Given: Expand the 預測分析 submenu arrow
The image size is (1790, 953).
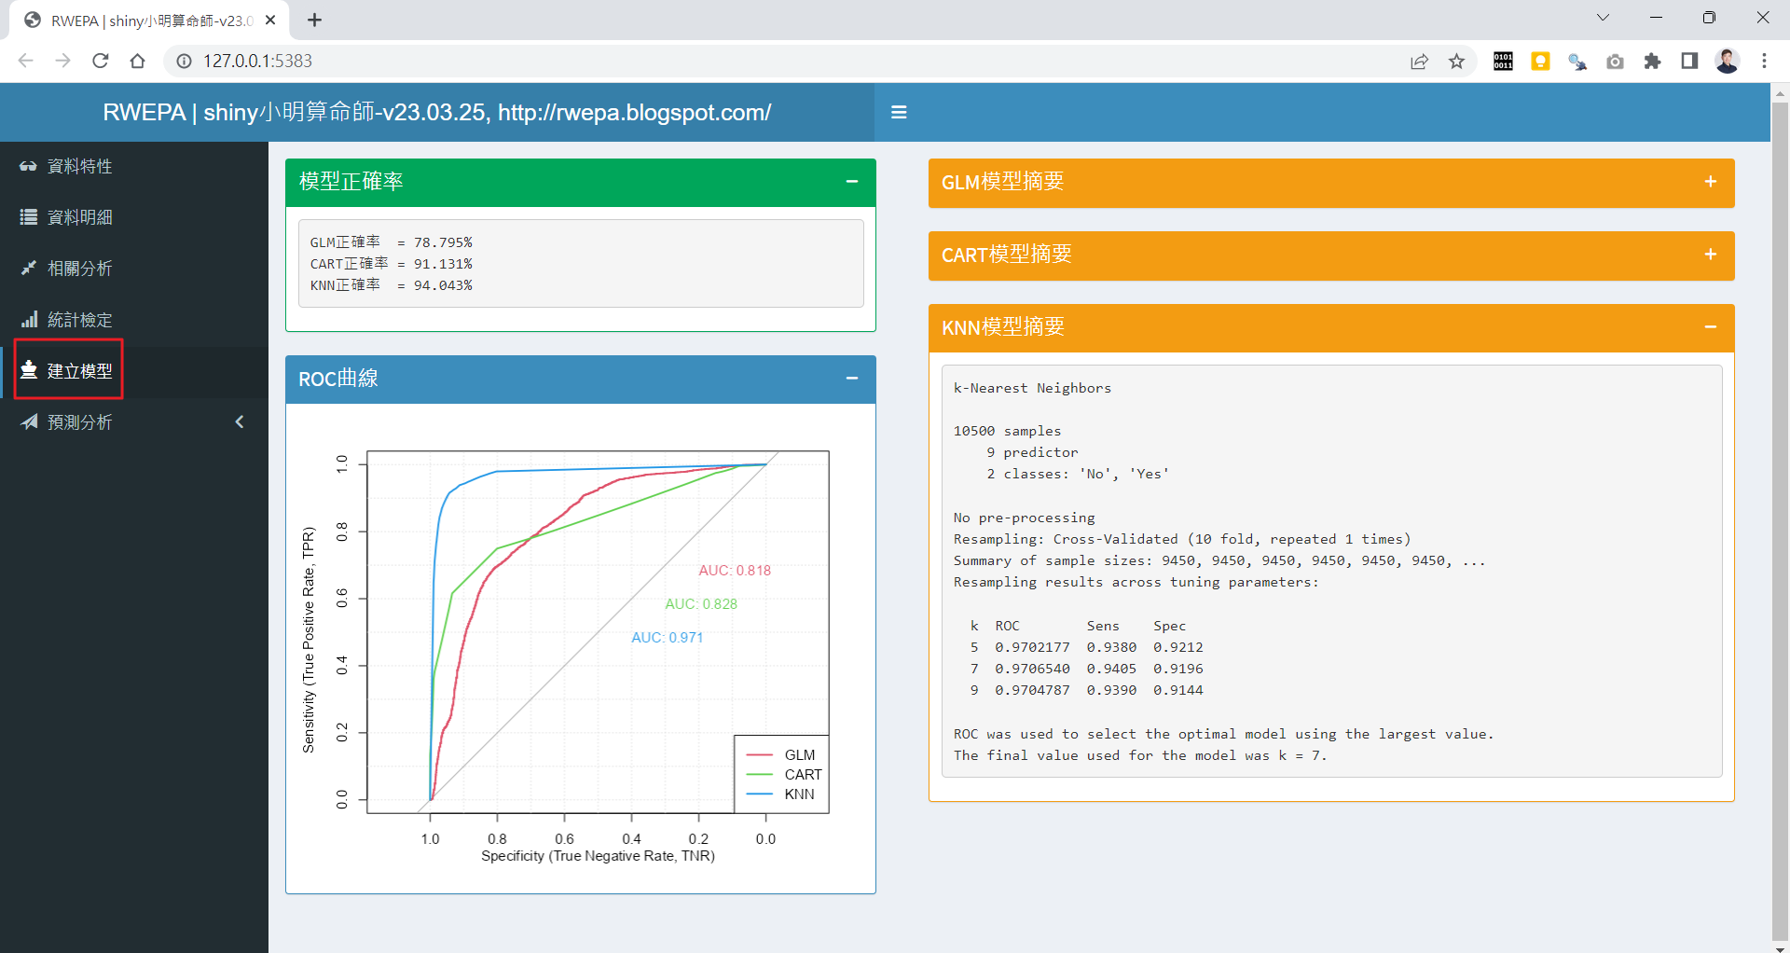Looking at the screenshot, I should [240, 422].
